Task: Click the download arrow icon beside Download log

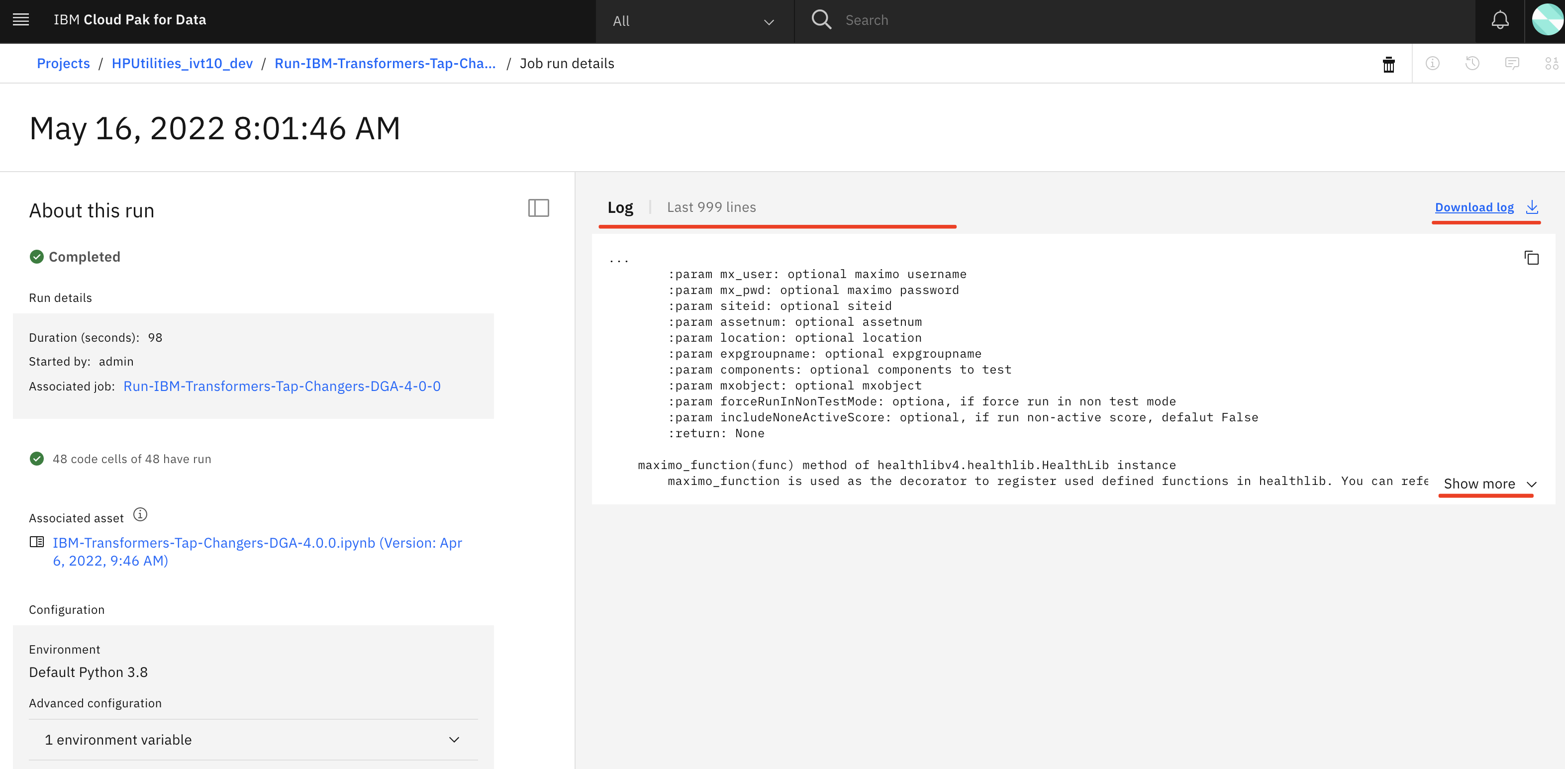Action: click(1532, 207)
